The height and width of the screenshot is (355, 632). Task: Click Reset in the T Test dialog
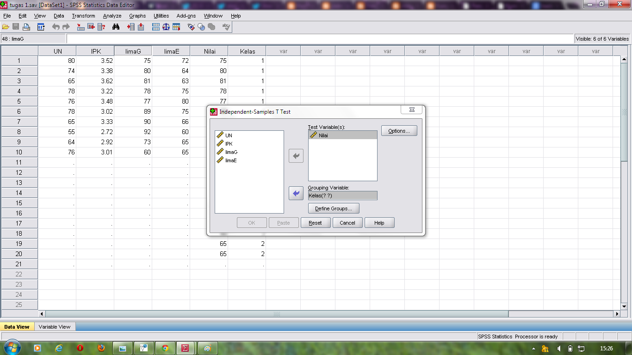click(316, 222)
